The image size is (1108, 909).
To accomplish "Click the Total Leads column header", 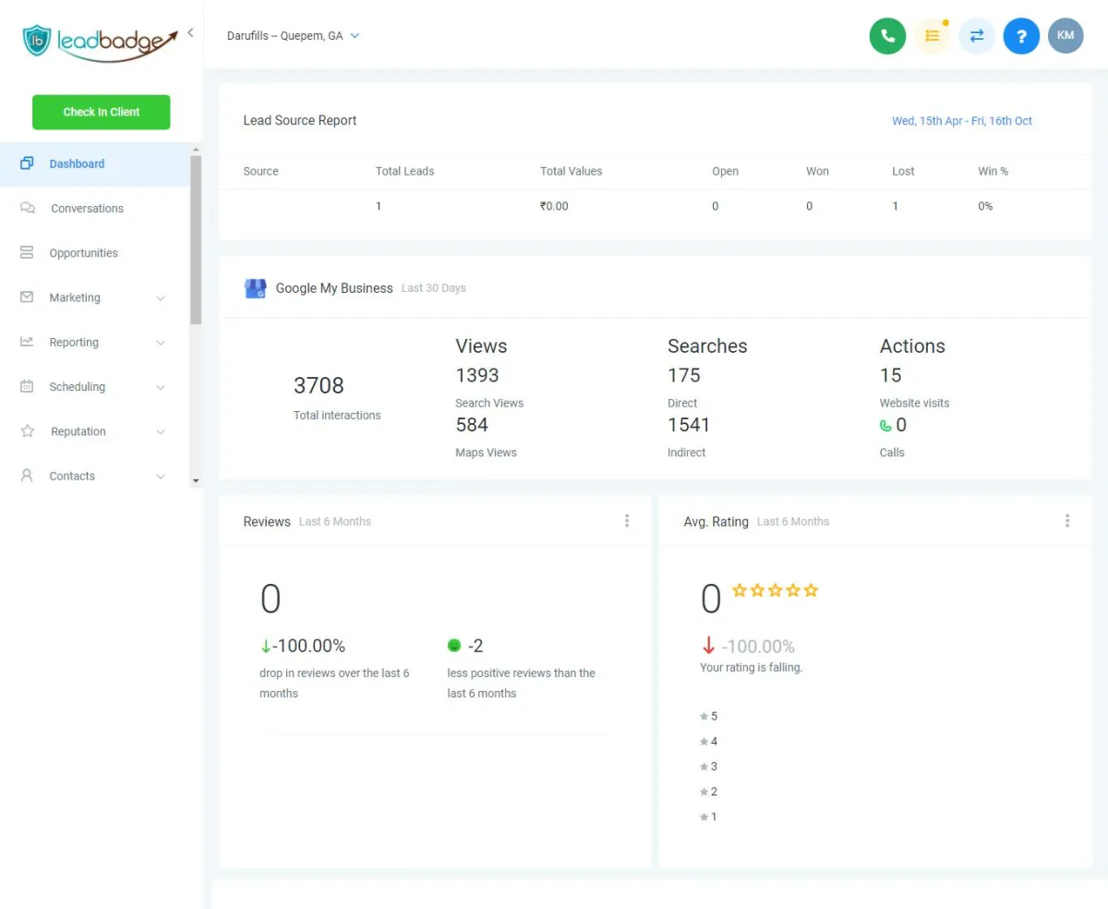I will (404, 171).
